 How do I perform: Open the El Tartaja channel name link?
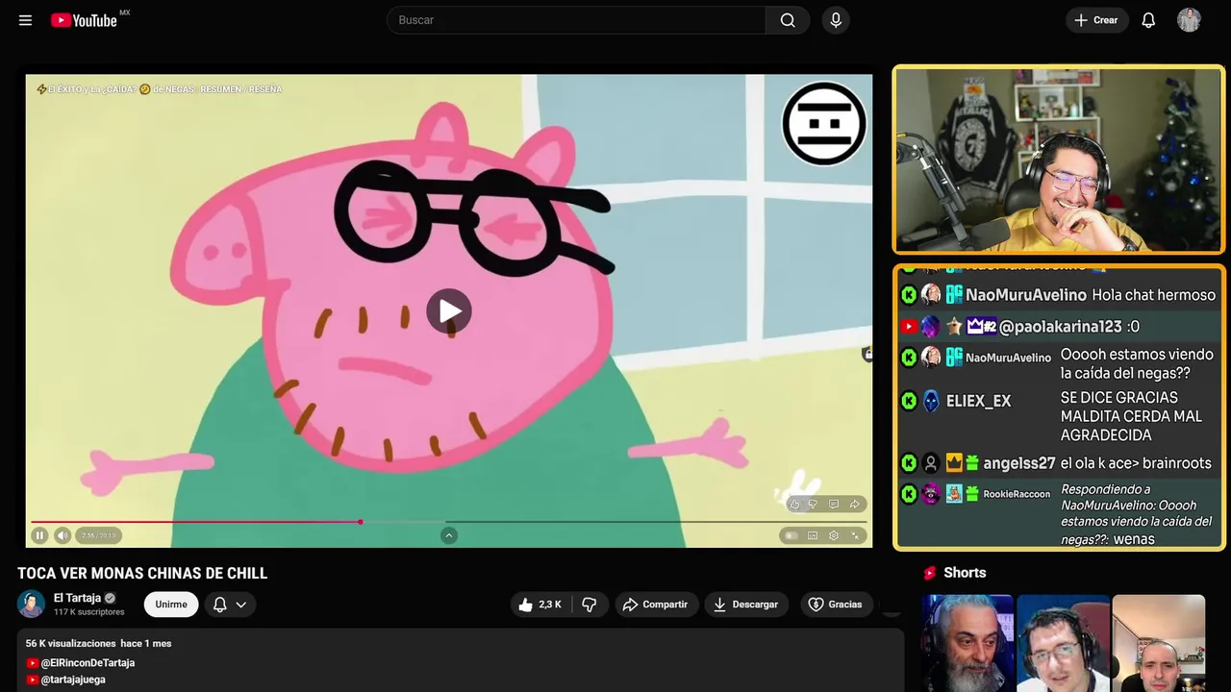(77, 598)
